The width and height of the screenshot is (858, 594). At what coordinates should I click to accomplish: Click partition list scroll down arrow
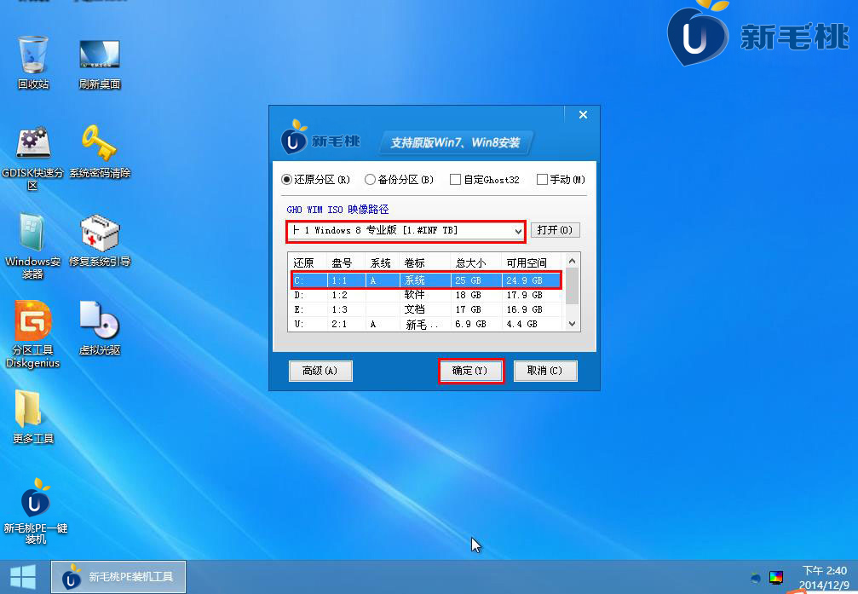pyautogui.click(x=572, y=324)
